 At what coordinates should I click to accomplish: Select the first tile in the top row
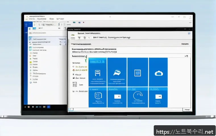pyautogui.click(x=97, y=72)
